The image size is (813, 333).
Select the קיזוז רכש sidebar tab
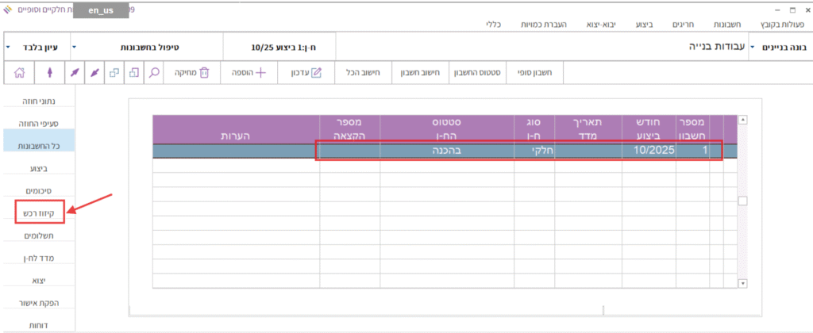(x=40, y=213)
